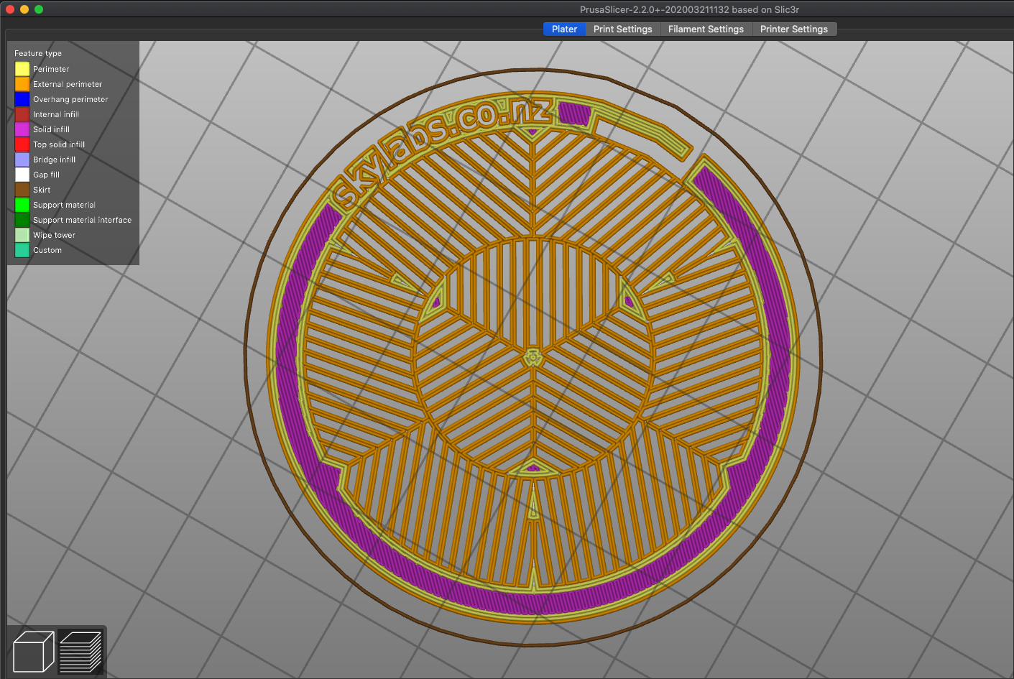Click the brown Skirt swatch
Viewport: 1014px width, 679px height.
[x=22, y=190]
